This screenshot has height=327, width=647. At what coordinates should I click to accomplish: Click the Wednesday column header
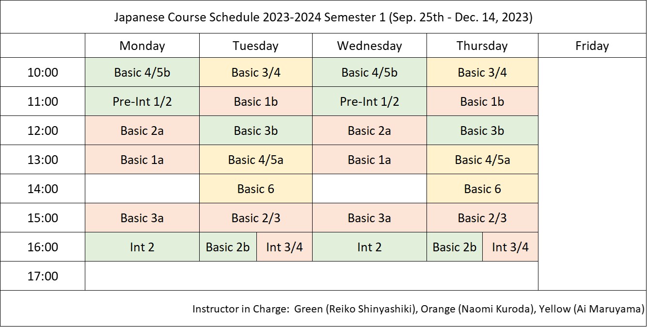click(369, 46)
